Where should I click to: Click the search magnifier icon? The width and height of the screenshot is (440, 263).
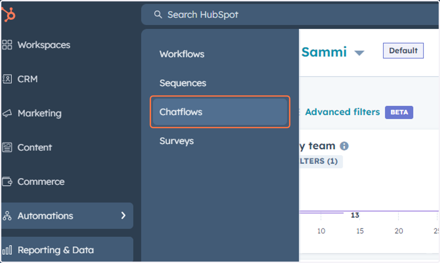coord(158,15)
